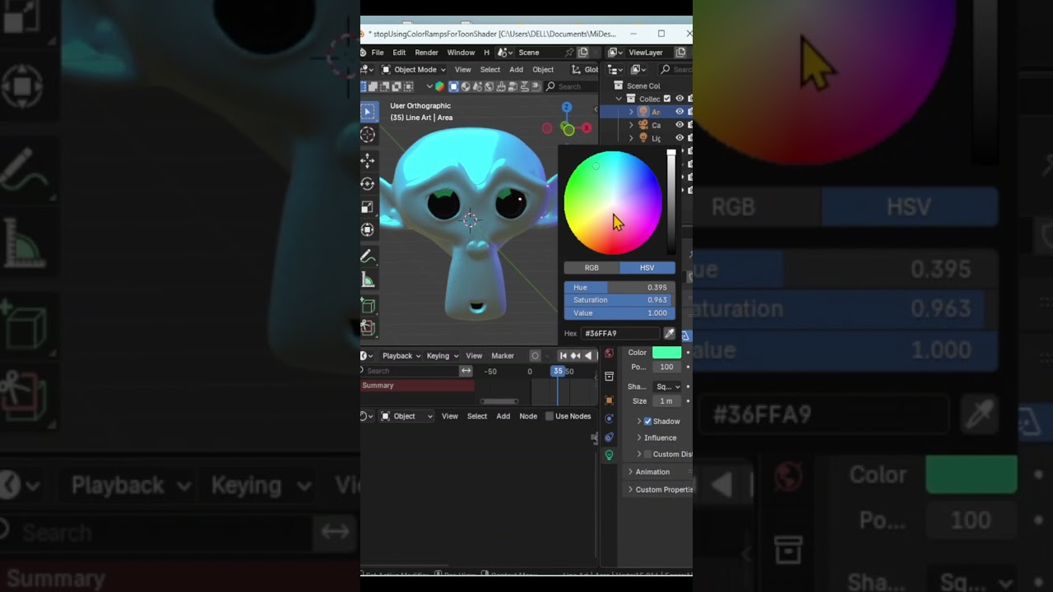Switch color picker to HSV mode
The height and width of the screenshot is (592, 1053).
point(647,267)
